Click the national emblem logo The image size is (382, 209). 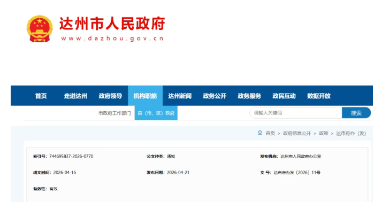click(x=40, y=29)
